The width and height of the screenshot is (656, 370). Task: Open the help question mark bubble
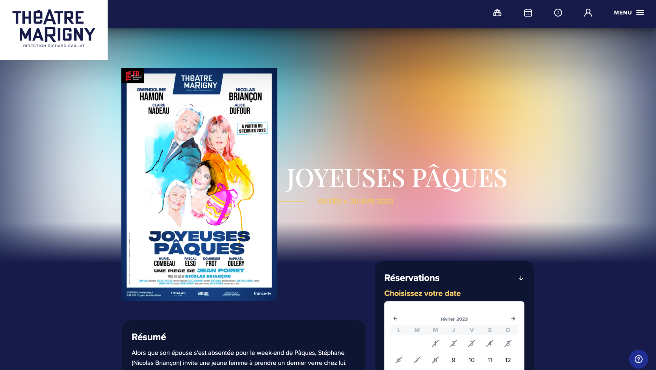[x=638, y=359]
